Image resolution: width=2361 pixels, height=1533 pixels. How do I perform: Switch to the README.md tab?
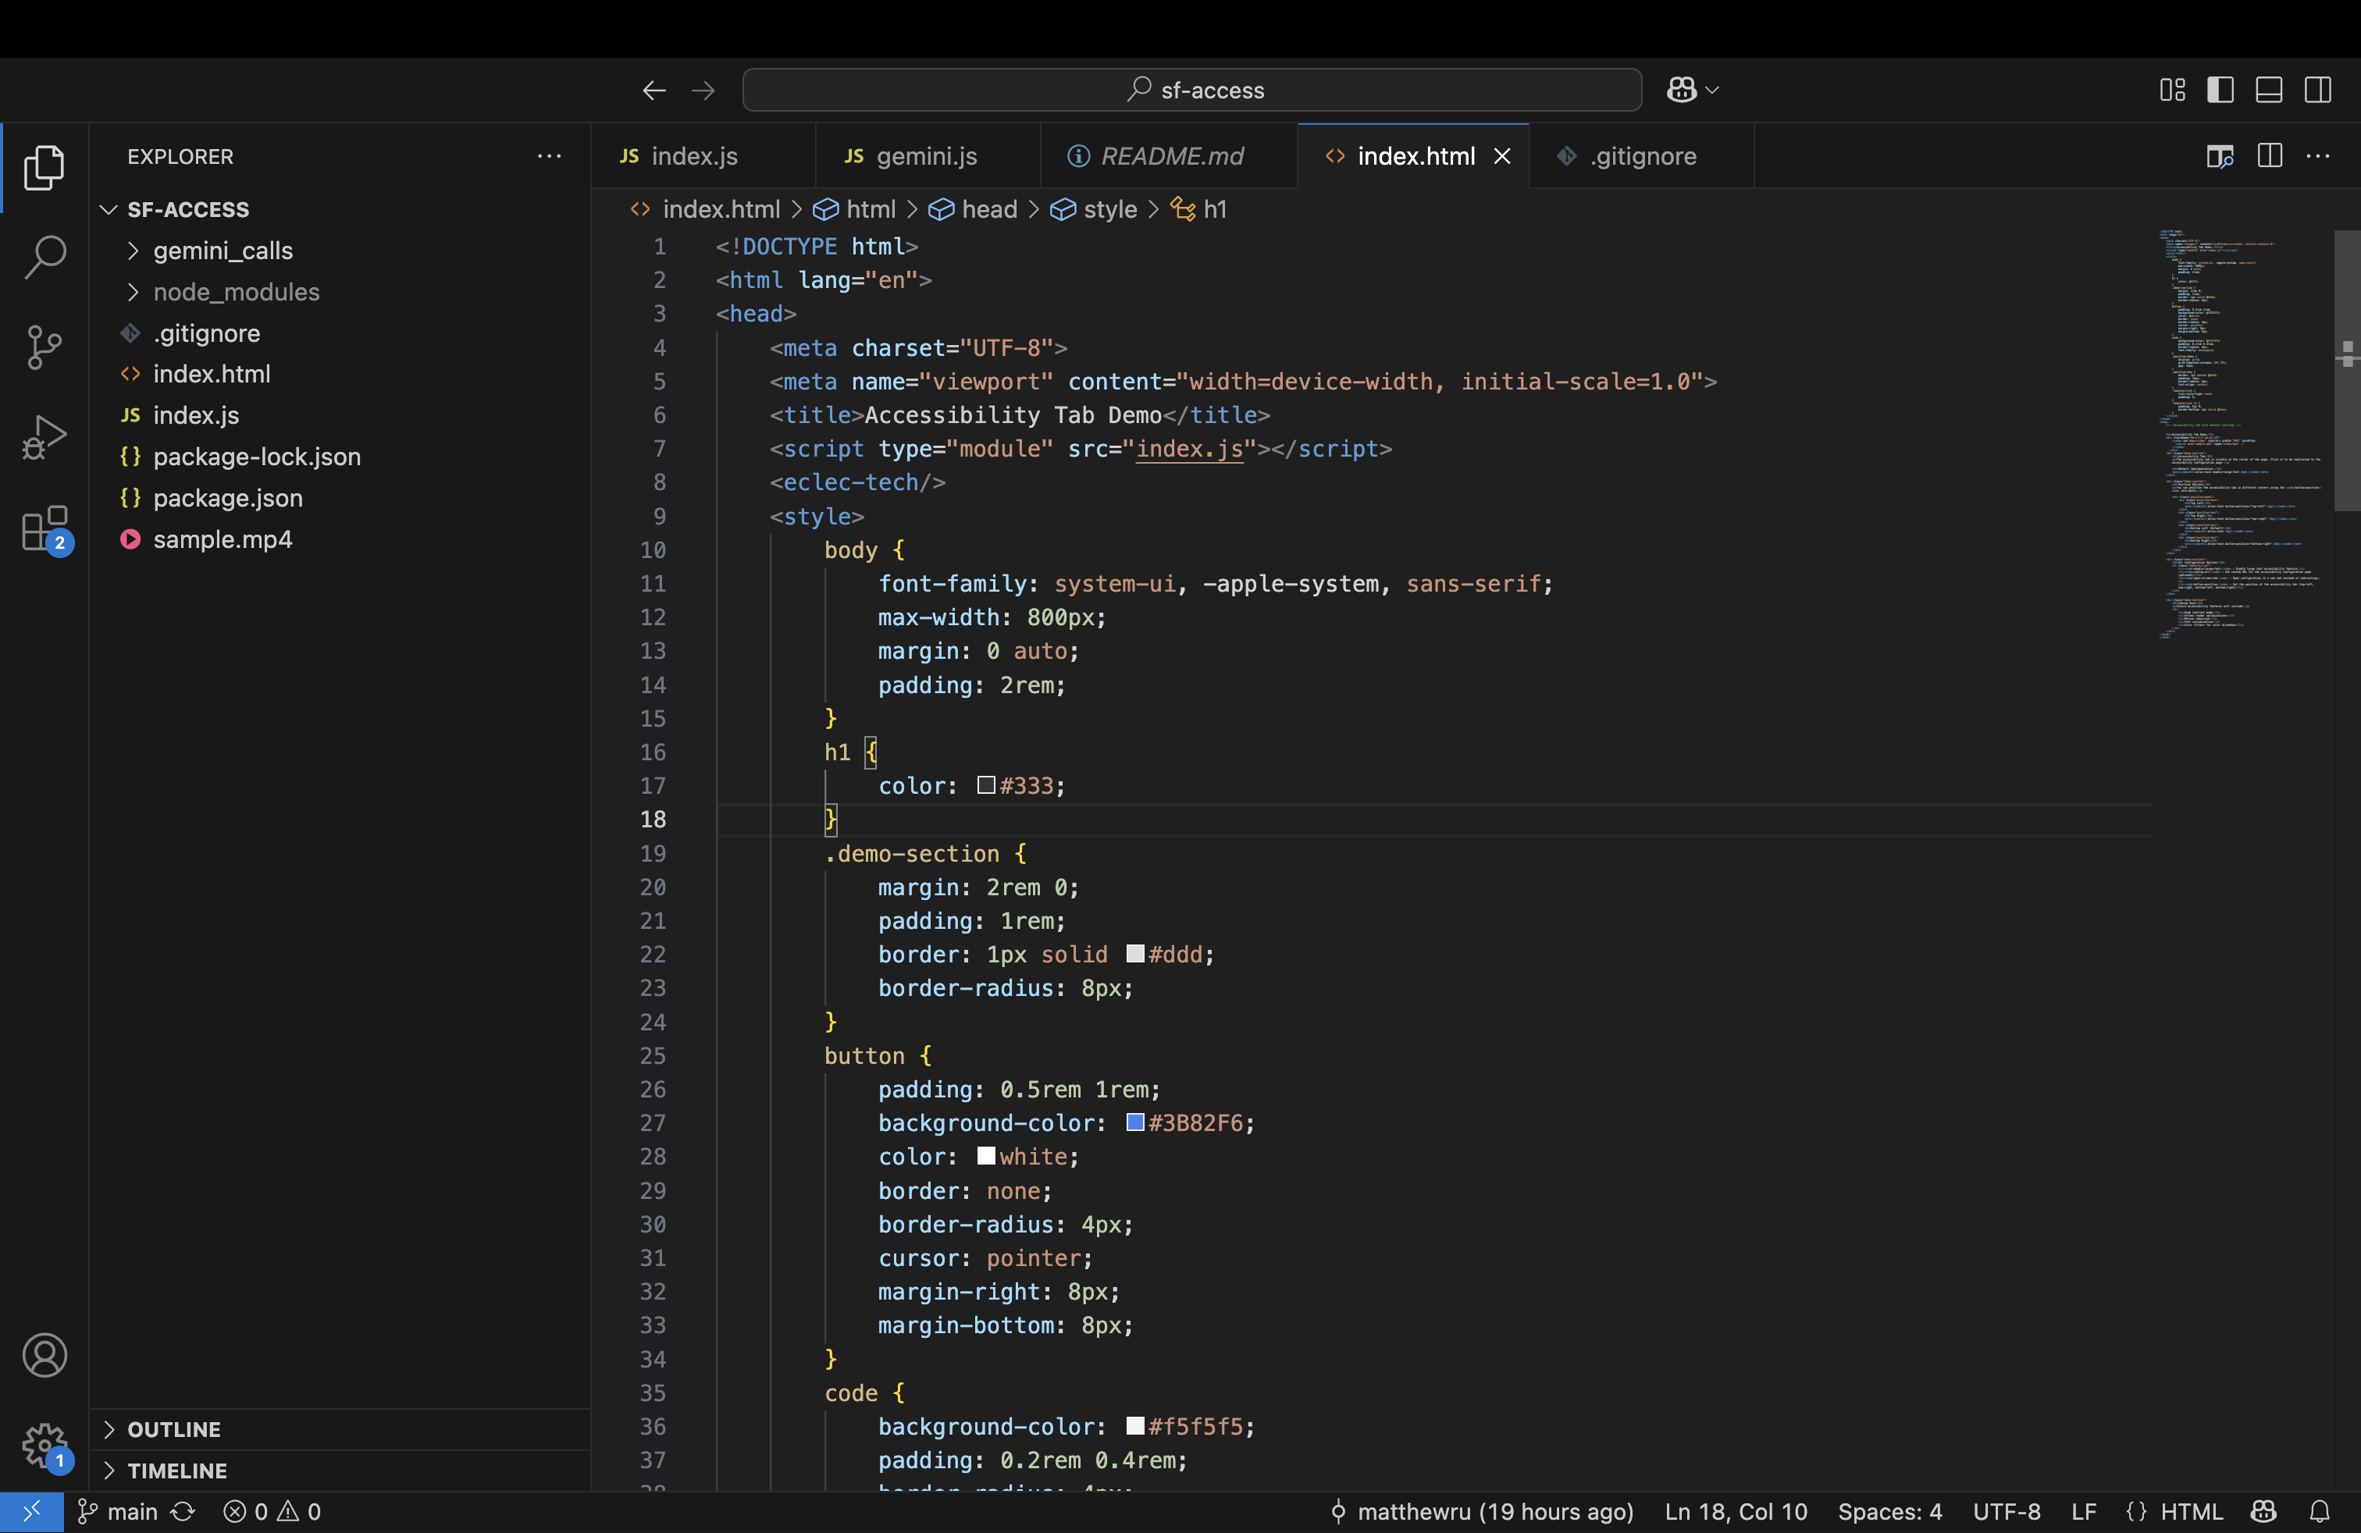pyautogui.click(x=1169, y=155)
